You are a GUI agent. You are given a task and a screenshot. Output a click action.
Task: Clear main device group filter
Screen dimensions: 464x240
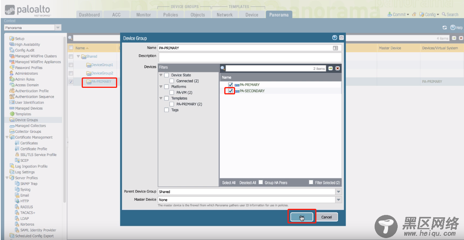pos(460,38)
